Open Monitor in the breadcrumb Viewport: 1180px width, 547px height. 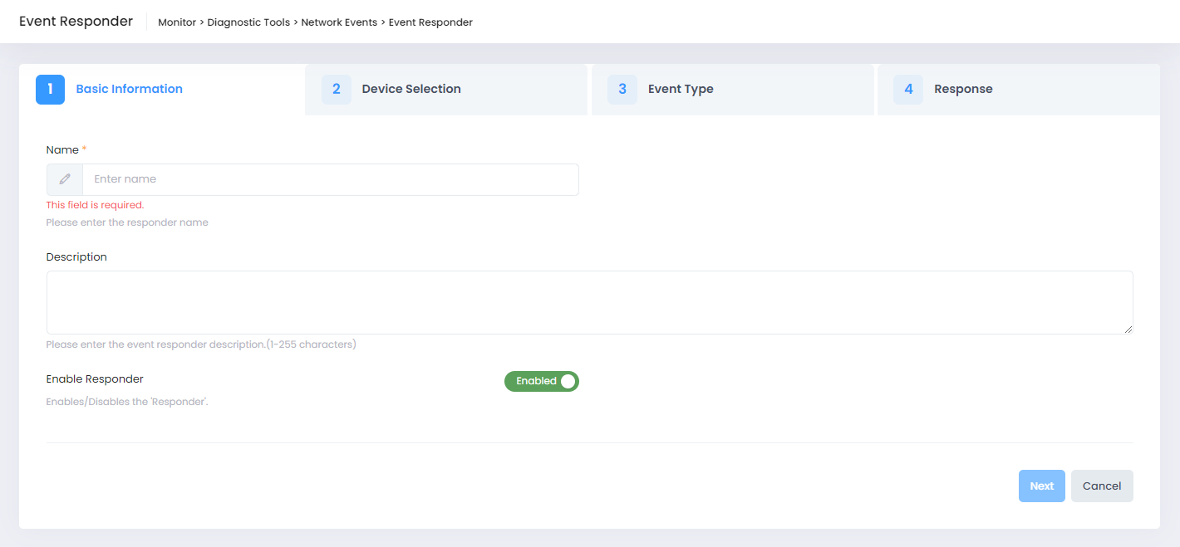(x=177, y=22)
